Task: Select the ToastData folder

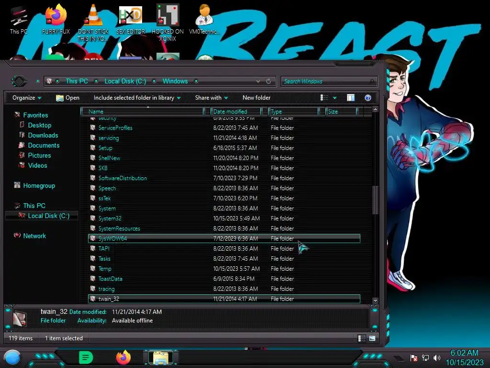Action: pyautogui.click(x=224, y=278)
